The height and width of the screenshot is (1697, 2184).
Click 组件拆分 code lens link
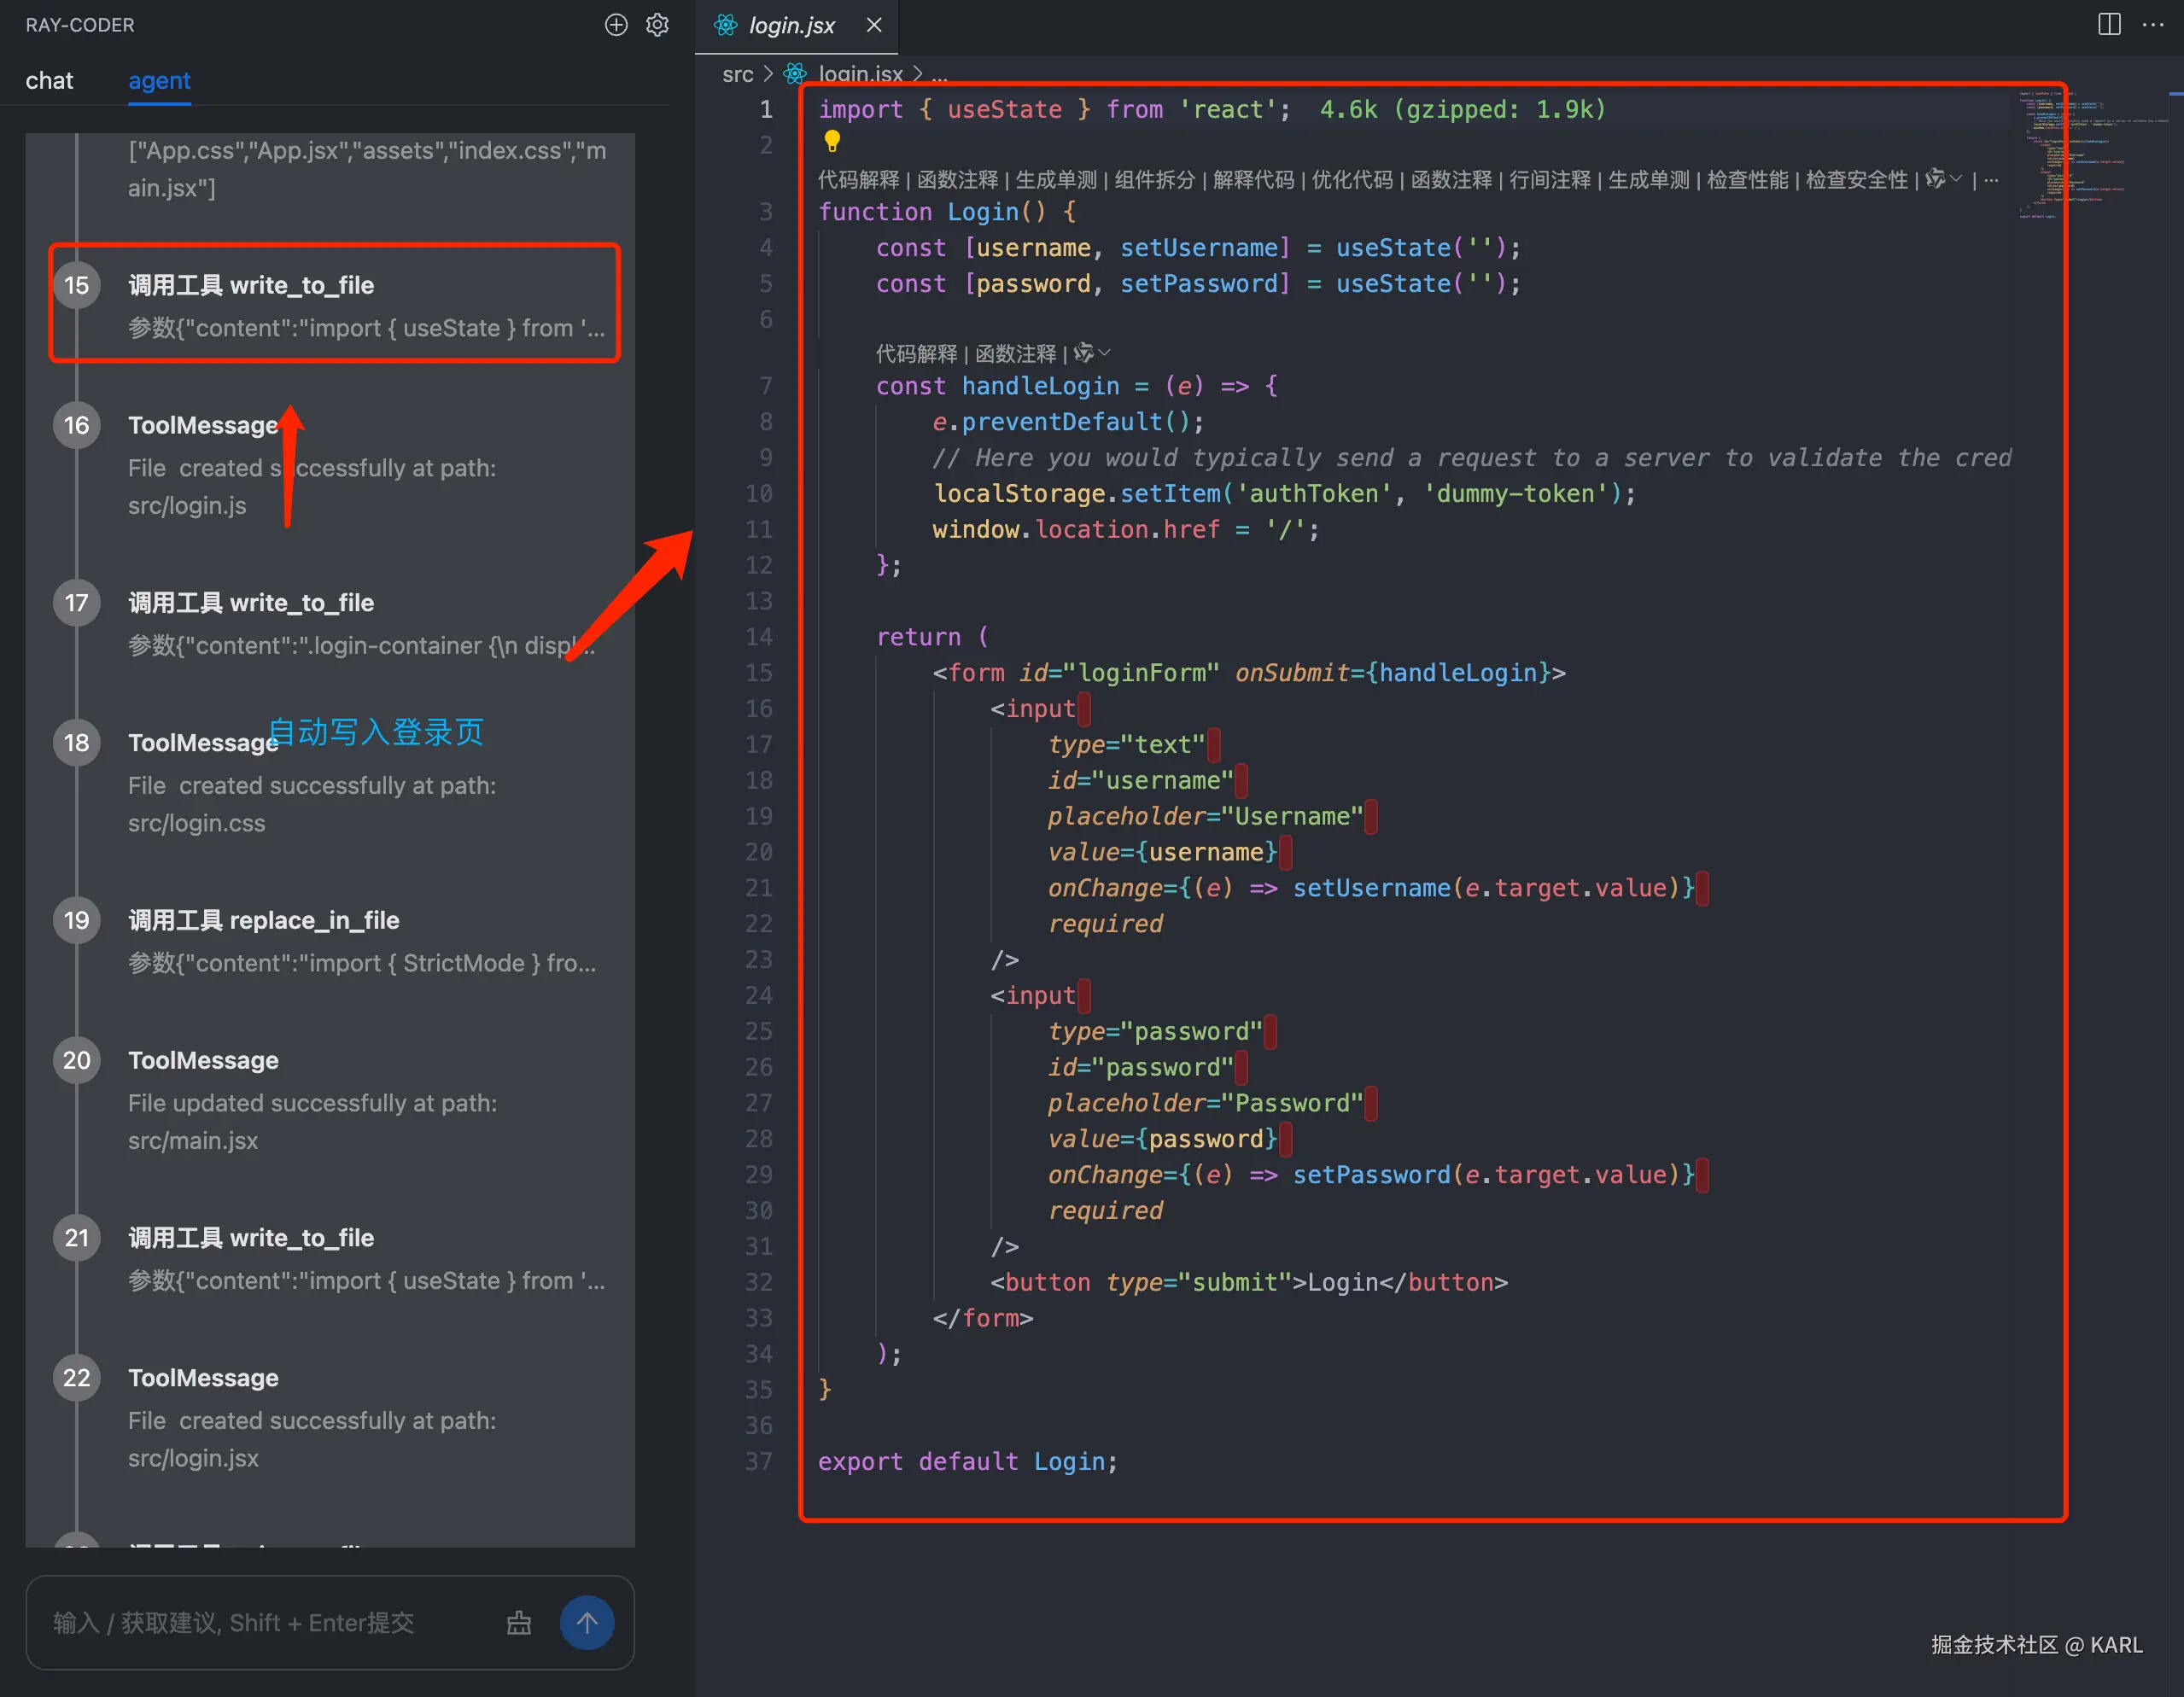tap(1154, 180)
